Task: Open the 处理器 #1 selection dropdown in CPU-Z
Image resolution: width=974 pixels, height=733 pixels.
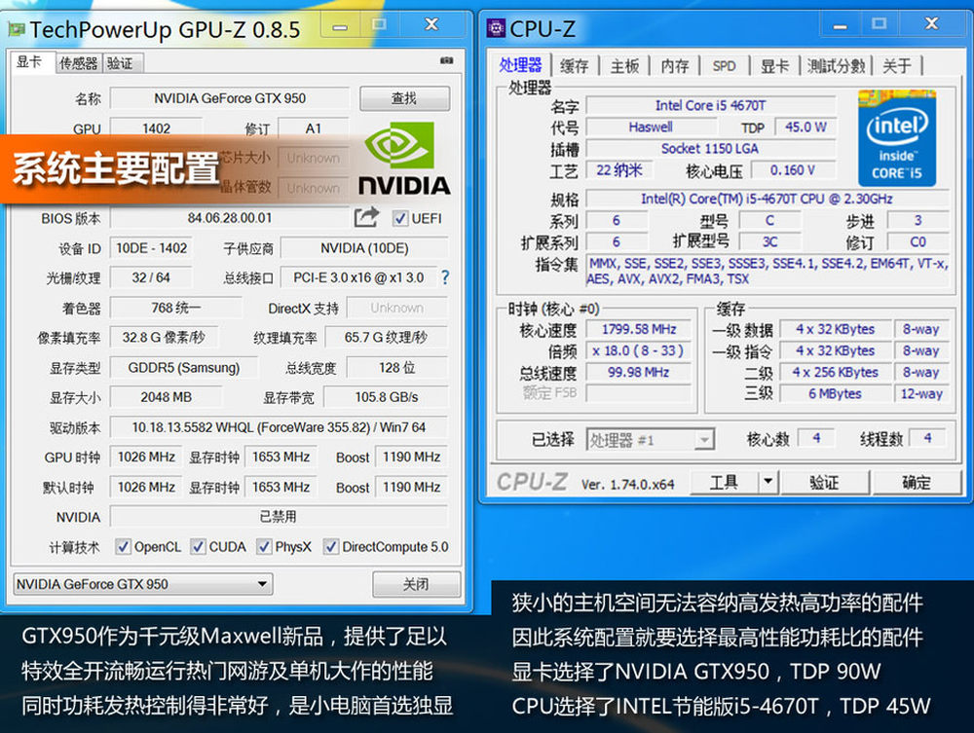Action: click(651, 440)
